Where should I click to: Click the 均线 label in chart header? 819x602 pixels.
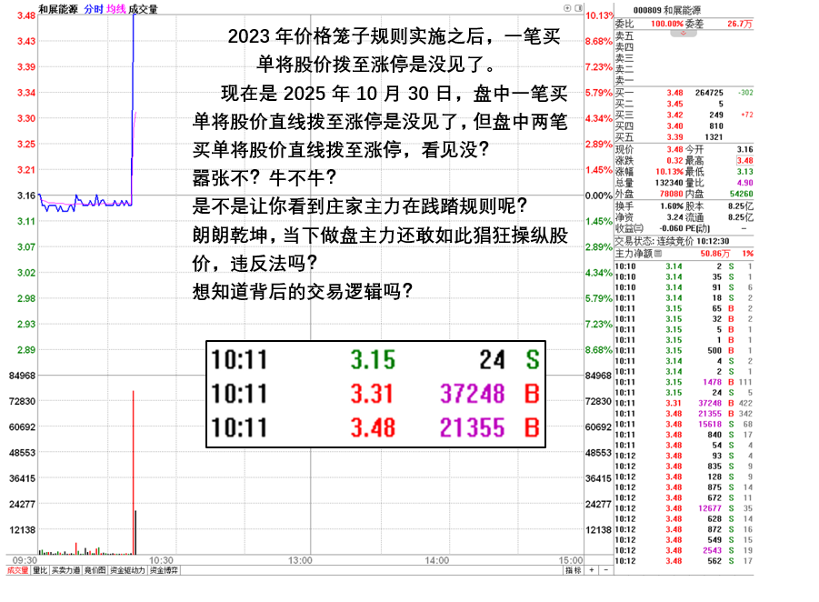click(116, 8)
